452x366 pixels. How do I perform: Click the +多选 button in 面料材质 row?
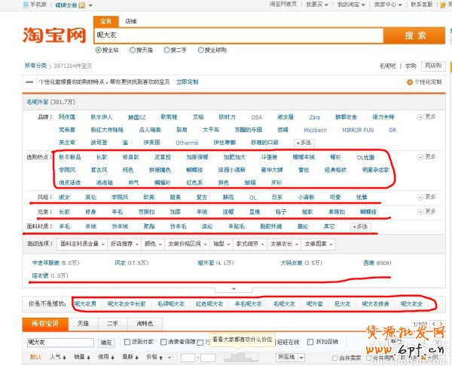362,226
